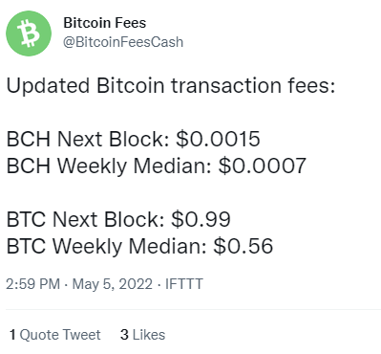Click the BTC Next Block label

pyautogui.click(x=85, y=219)
